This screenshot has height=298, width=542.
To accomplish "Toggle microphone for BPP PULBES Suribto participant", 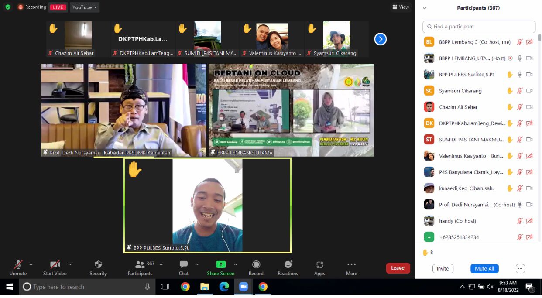I will pyautogui.click(x=519, y=75).
